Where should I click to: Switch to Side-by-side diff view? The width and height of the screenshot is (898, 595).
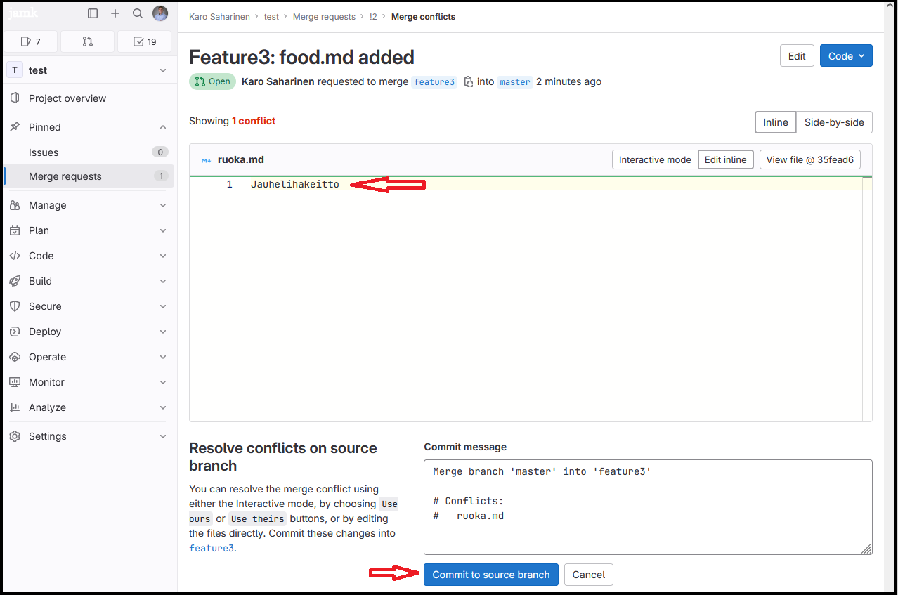(834, 122)
